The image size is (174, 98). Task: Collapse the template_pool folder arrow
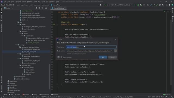pyautogui.click(x=18, y=65)
